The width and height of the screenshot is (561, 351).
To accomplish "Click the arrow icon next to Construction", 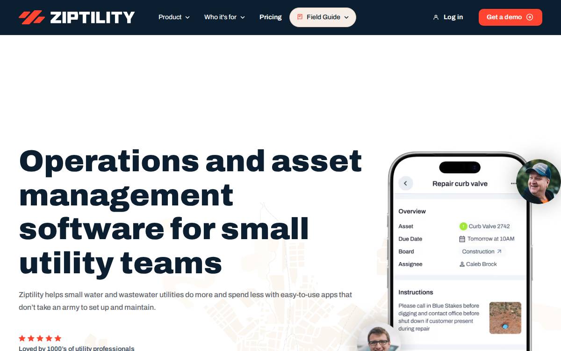I will (x=499, y=251).
